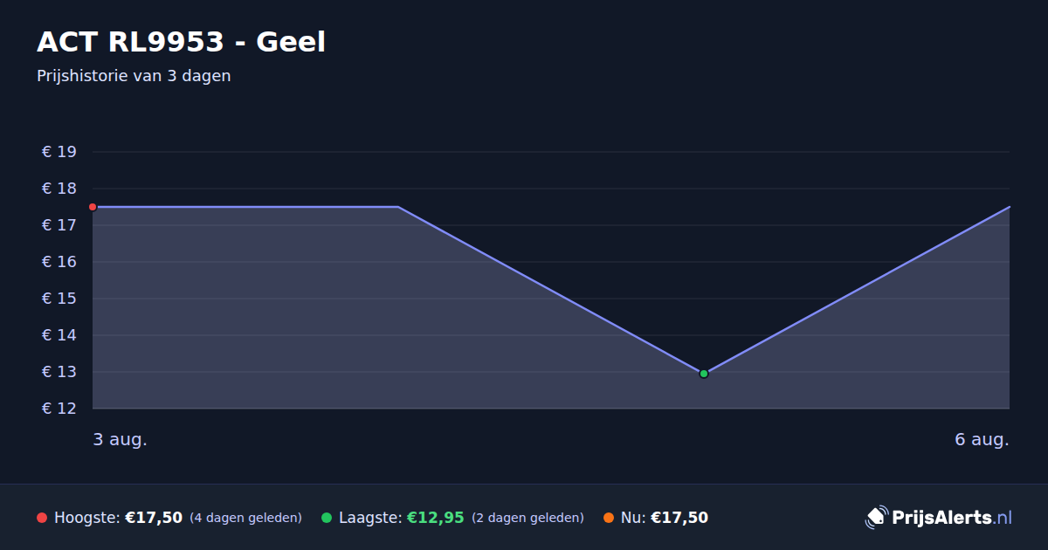Viewport: 1048px width, 550px height.
Task: Click the subtitle Prijshistorie van 3 dagen
Action: tap(134, 76)
